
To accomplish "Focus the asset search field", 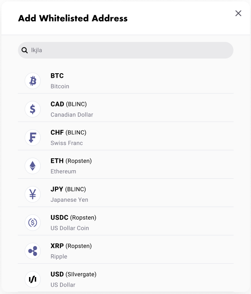I will (125, 50).
